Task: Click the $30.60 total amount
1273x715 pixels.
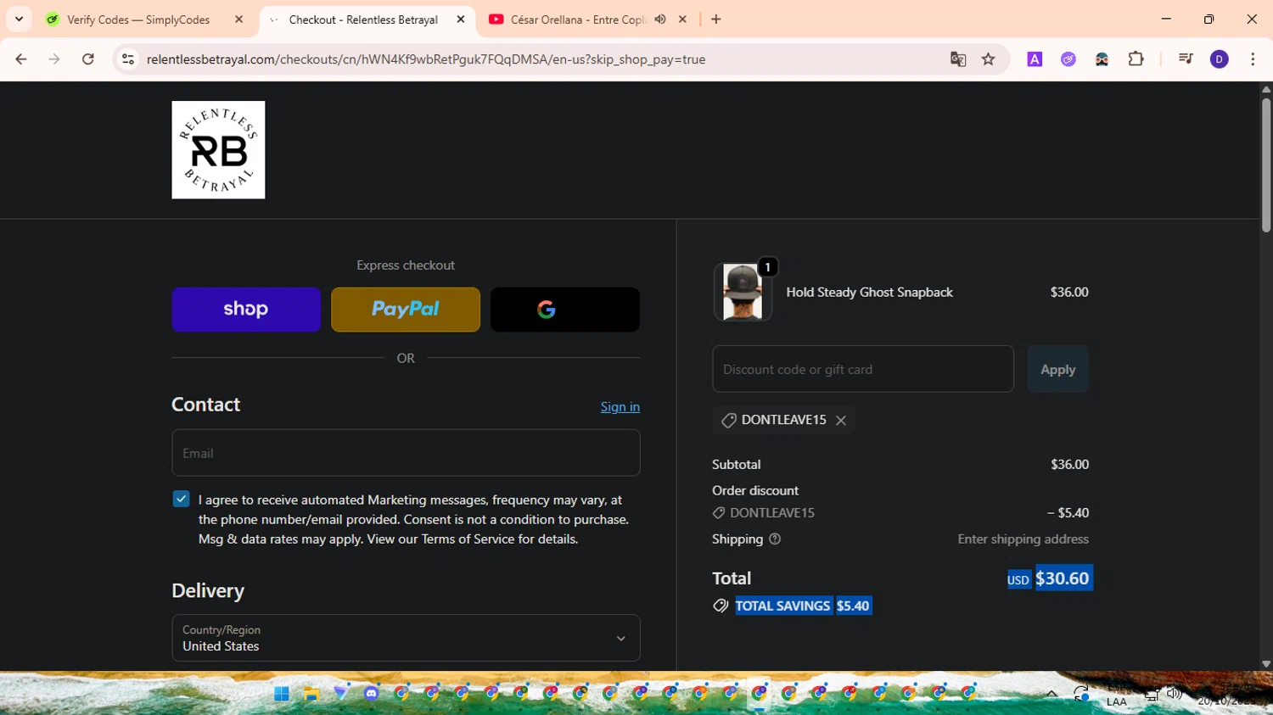Action: point(1063,578)
